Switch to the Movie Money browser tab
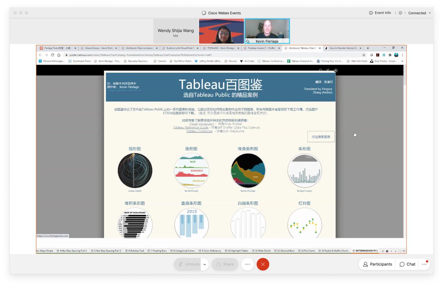The height and width of the screenshot is (286, 443). pos(99,48)
